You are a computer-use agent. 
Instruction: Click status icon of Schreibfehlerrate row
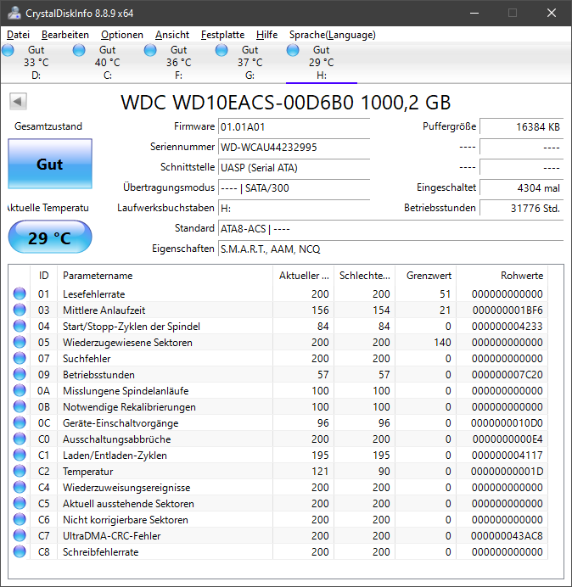click(20, 552)
